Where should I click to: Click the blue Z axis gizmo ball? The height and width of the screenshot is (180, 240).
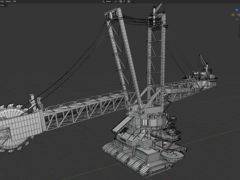click(x=237, y=10)
